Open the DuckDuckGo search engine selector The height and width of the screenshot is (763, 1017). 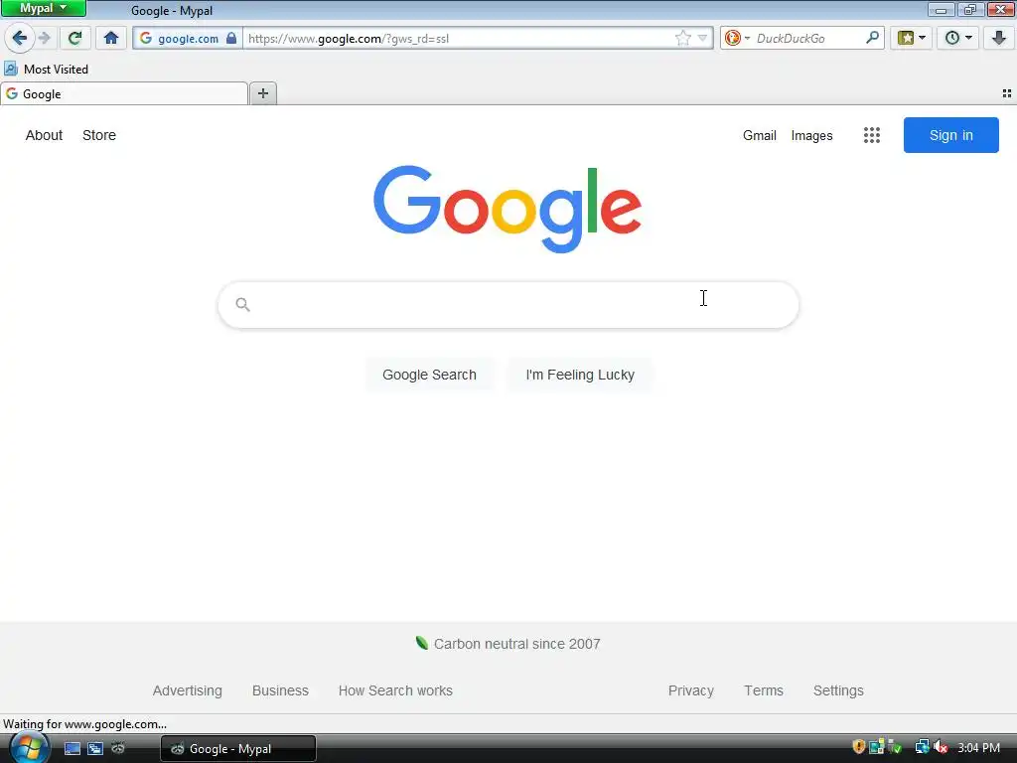pyautogui.click(x=737, y=39)
